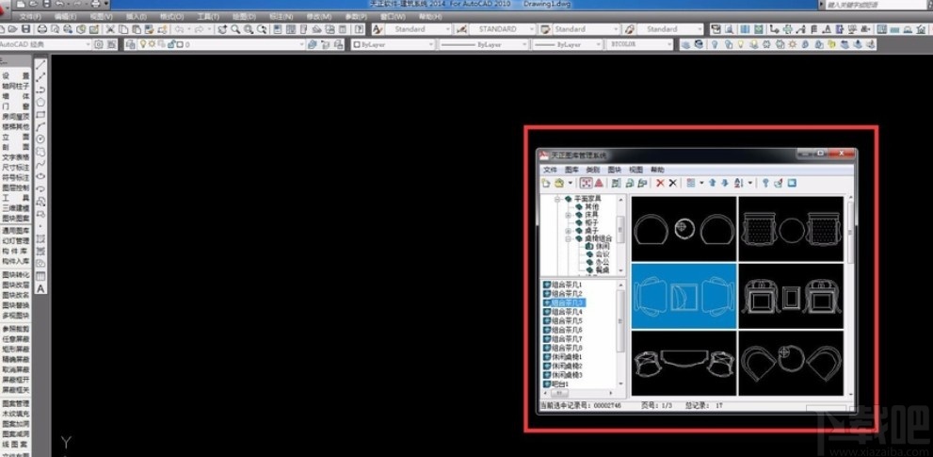Click the new library icon in dialog toolbar

point(546,183)
